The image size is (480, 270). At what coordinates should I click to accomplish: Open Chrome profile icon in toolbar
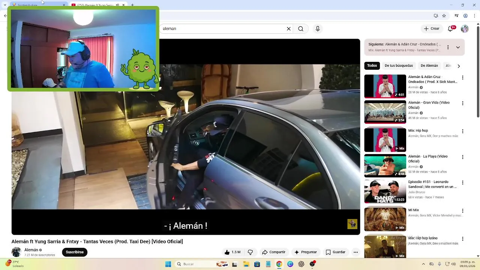coord(465,16)
